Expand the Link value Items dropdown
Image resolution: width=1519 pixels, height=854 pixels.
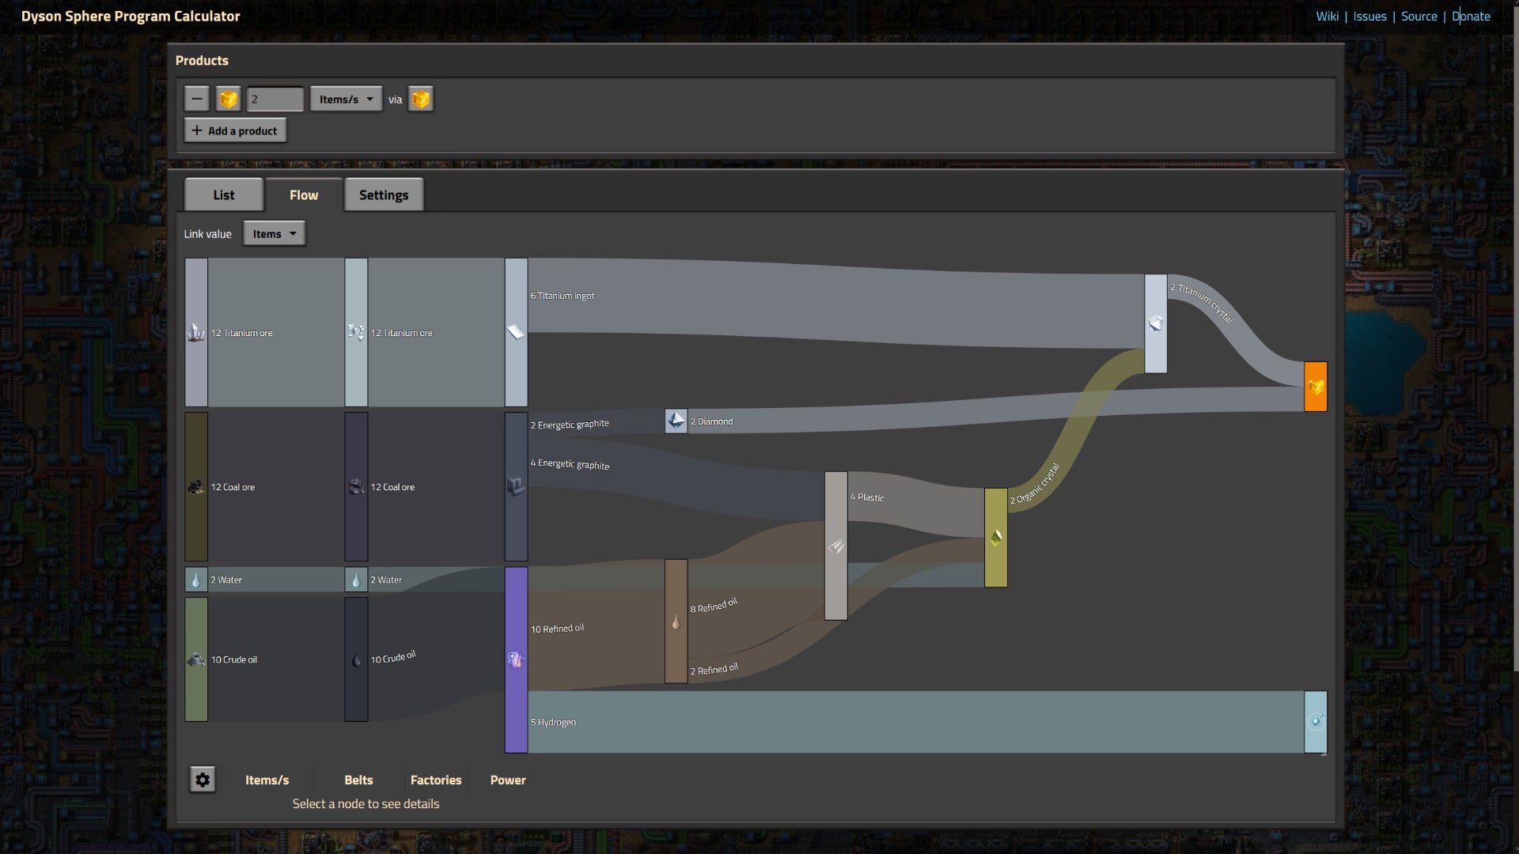tap(272, 232)
